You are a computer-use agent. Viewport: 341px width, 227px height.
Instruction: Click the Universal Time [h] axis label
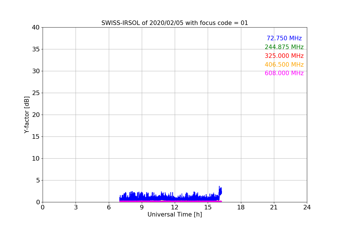coord(175,215)
